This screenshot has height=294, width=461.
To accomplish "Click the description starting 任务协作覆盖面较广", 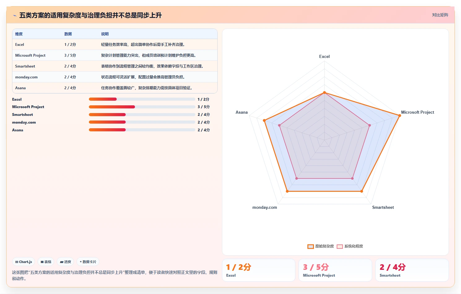I will pos(147,88).
